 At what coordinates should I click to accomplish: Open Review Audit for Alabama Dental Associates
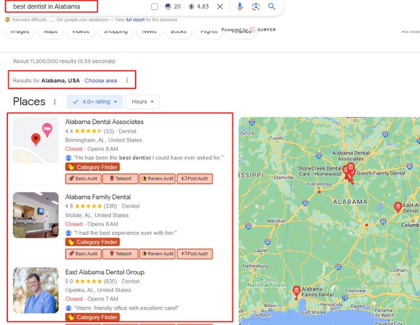[x=157, y=179]
